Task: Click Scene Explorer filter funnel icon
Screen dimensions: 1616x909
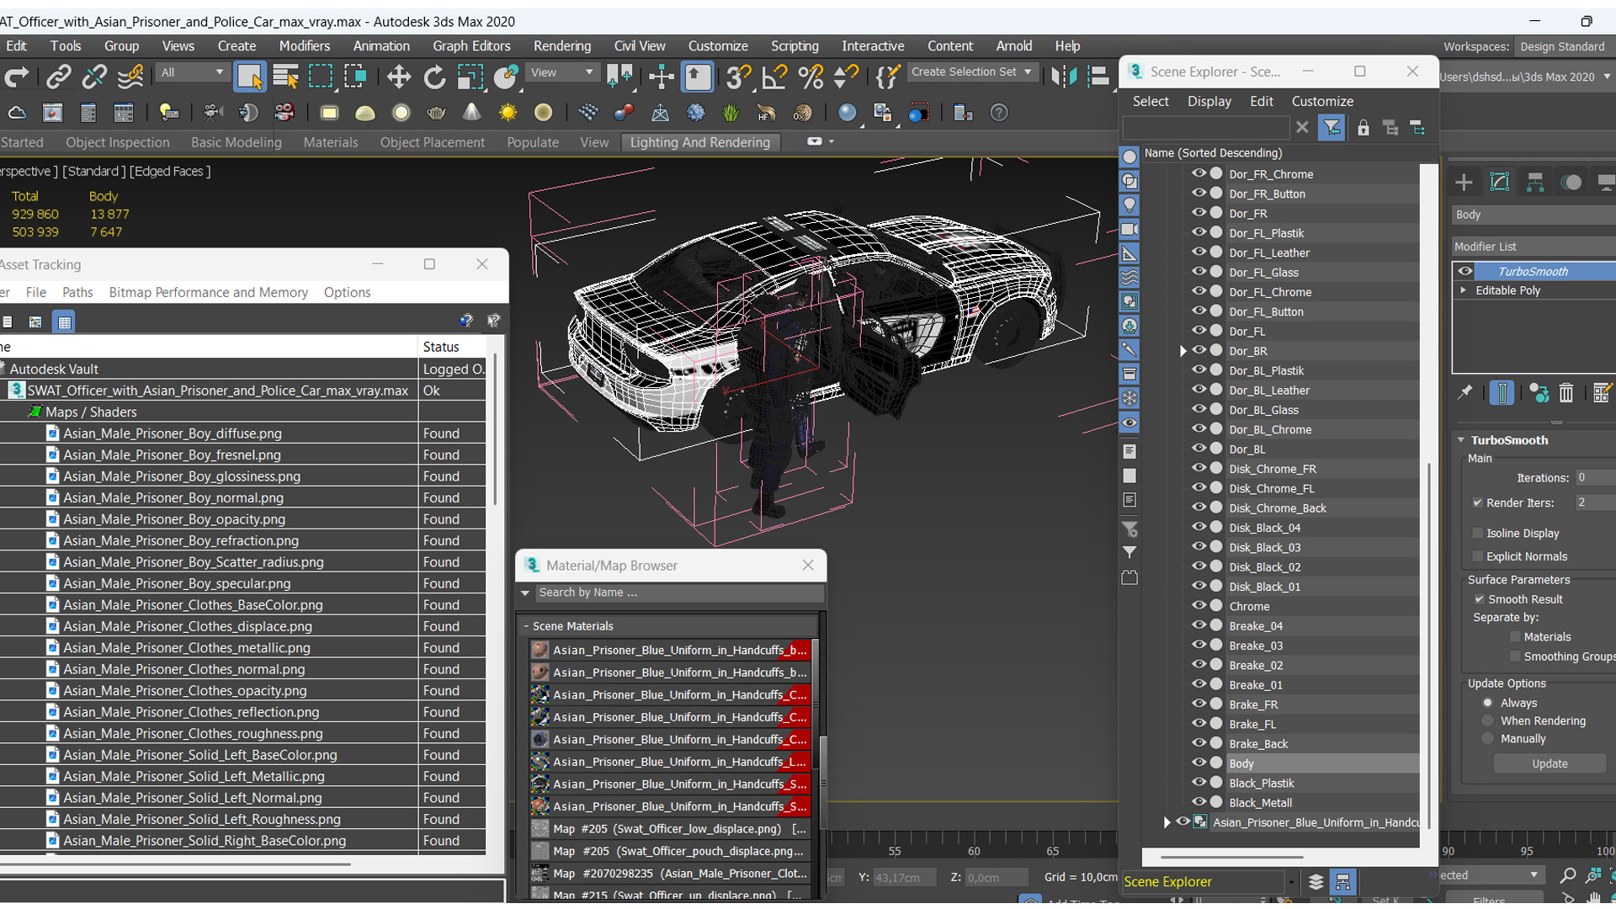Action: coord(1332,128)
